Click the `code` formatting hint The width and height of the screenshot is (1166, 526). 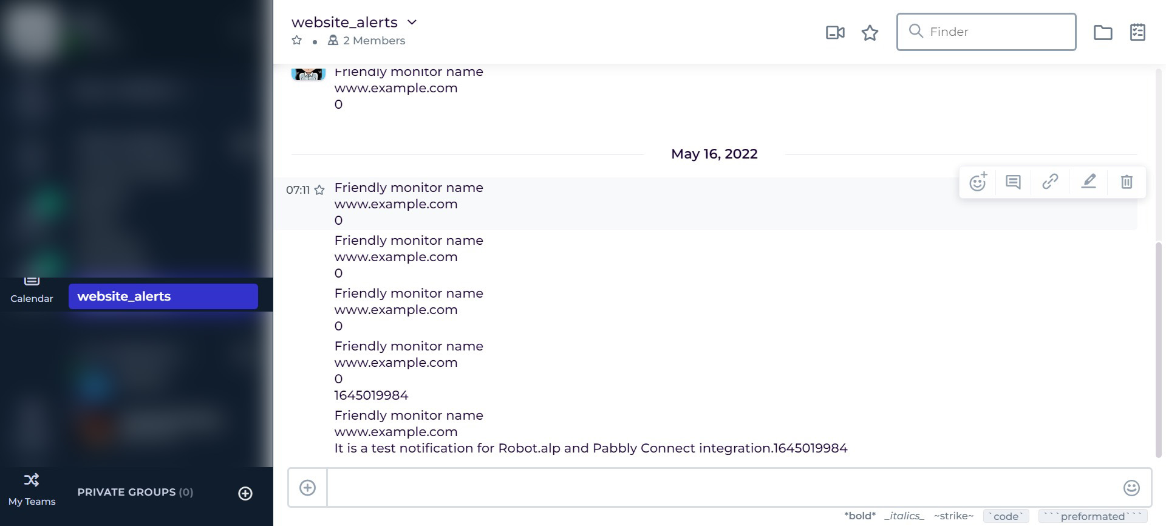coord(1006,516)
